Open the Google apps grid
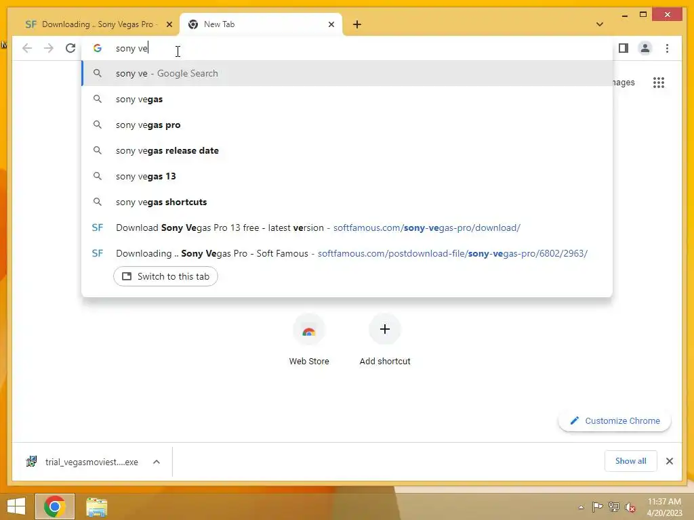Screen dimensions: 694x520 coord(659,83)
